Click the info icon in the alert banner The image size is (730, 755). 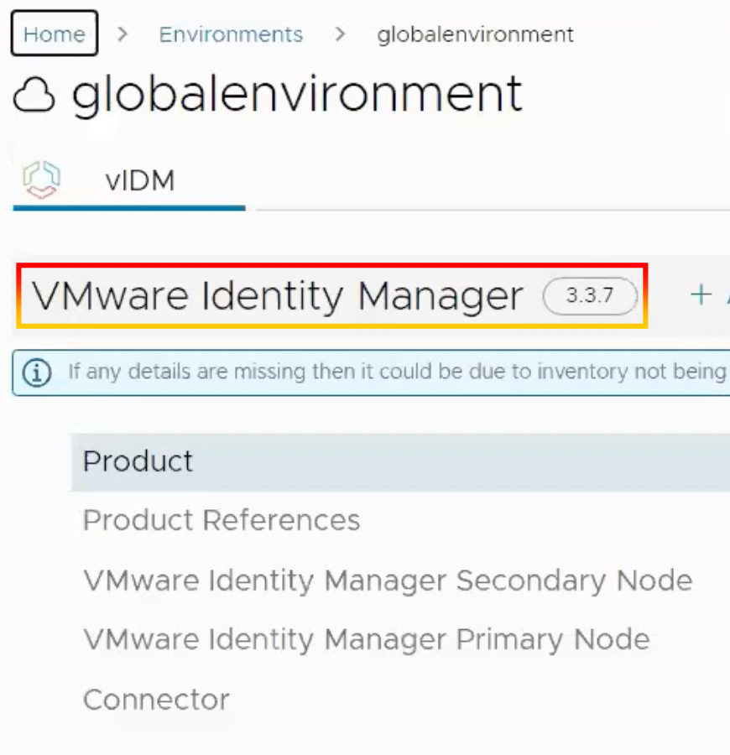click(35, 372)
